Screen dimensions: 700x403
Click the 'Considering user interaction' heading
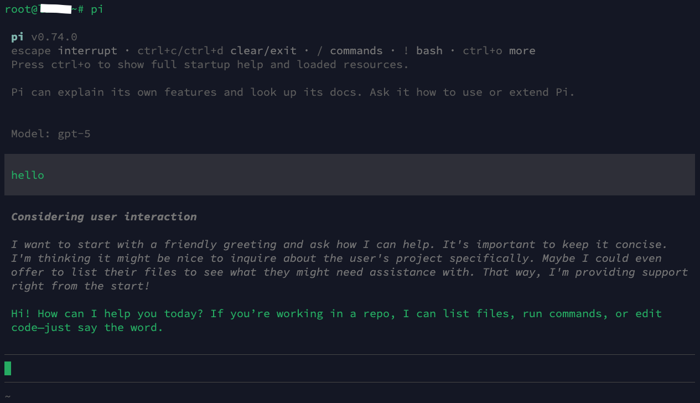[104, 217]
